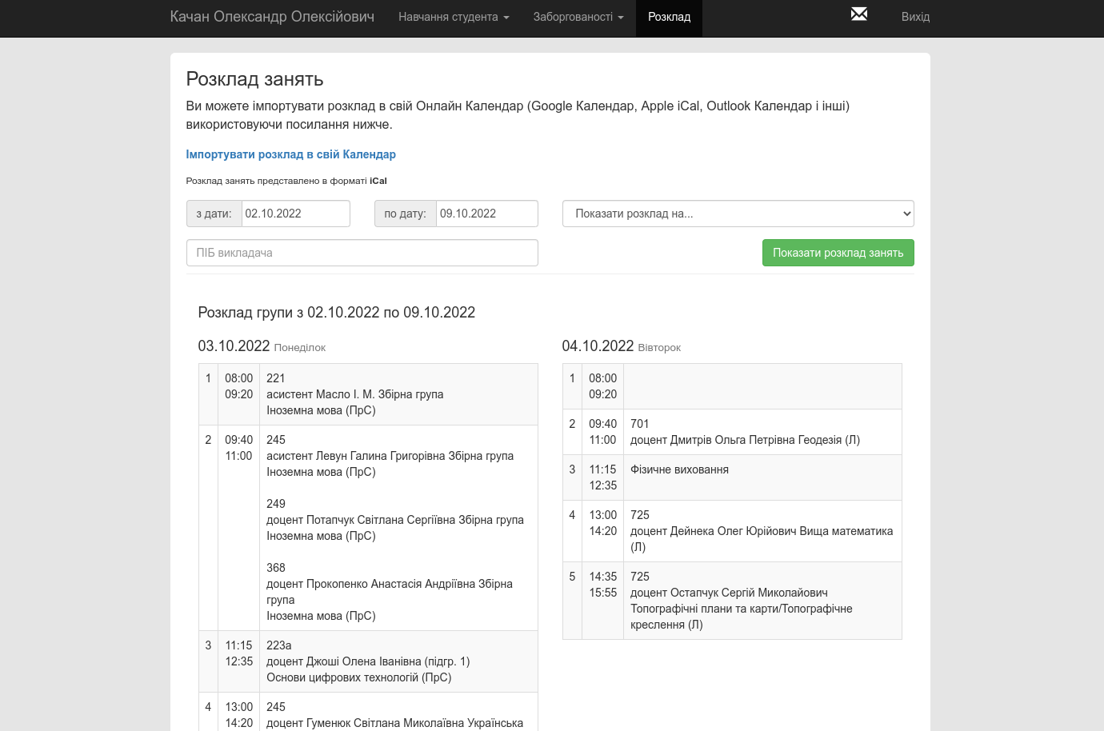Focus the з дати date field
Viewport: 1104px width, 731px height.
[x=295, y=214]
